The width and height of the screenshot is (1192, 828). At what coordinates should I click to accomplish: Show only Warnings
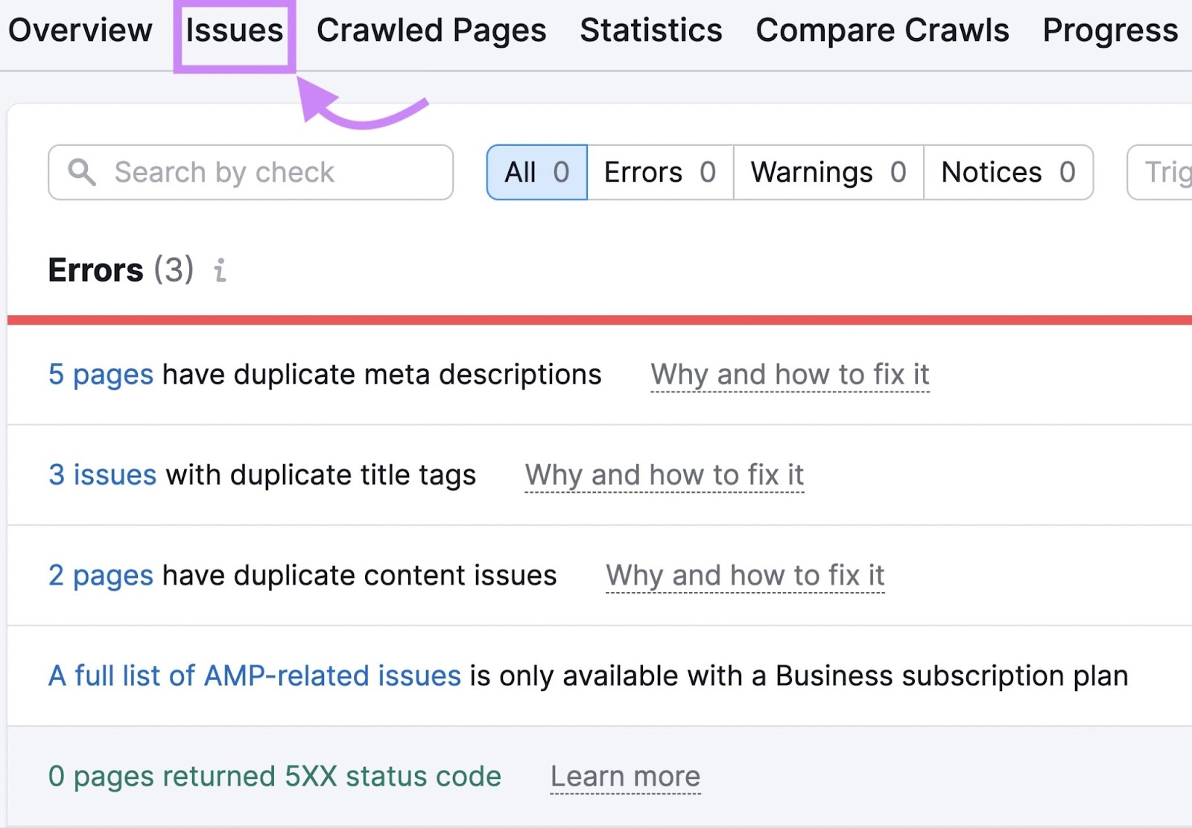[x=826, y=172]
